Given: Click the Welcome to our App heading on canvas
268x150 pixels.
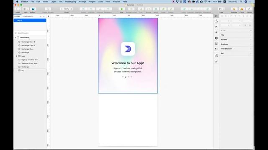Looking at the screenshot, I should (128, 63).
